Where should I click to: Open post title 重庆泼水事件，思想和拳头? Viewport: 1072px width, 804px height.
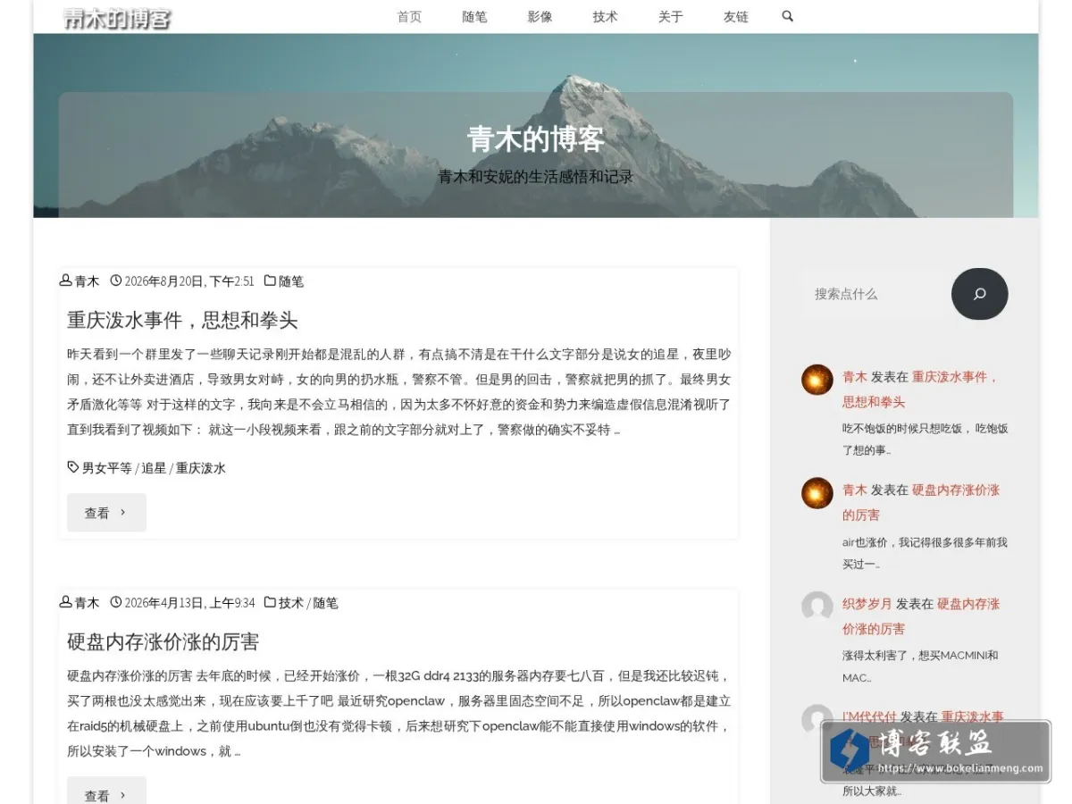(x=182, y=320)
